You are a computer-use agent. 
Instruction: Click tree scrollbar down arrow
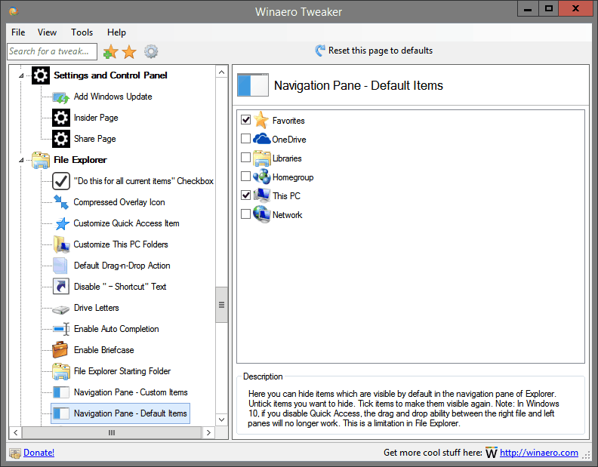click(x=221, y=419)
